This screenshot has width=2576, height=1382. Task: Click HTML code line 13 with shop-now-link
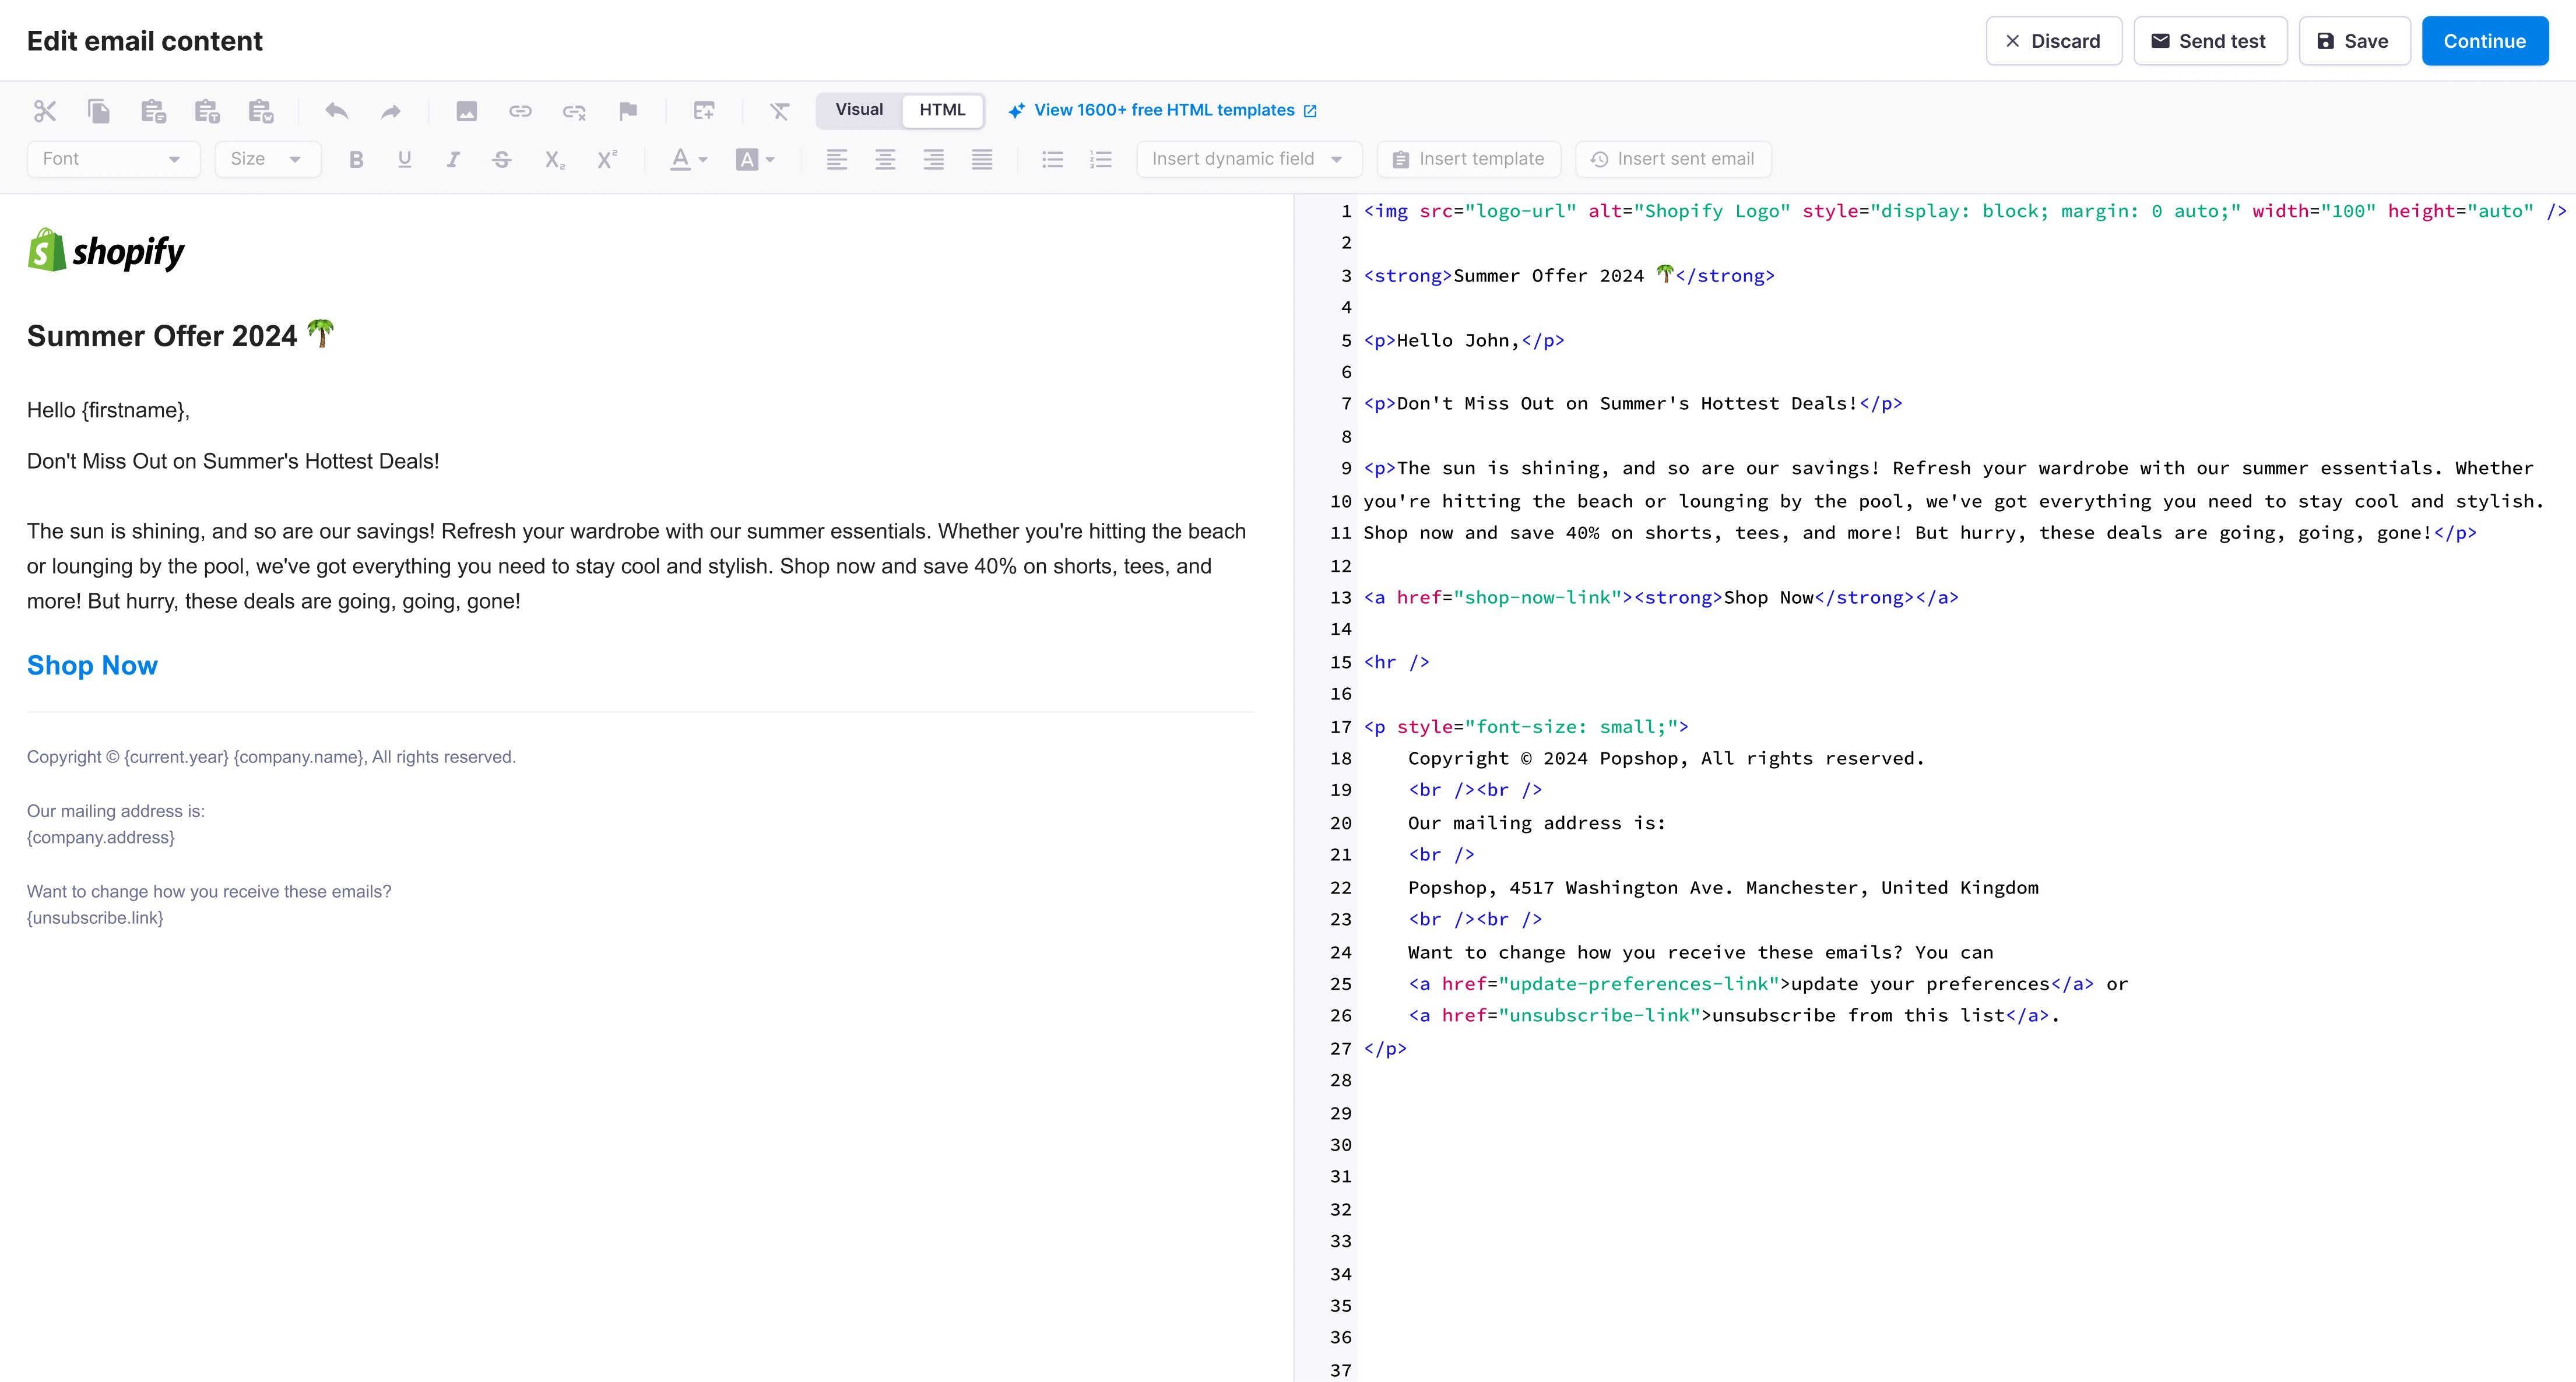tap(1660, 597)
